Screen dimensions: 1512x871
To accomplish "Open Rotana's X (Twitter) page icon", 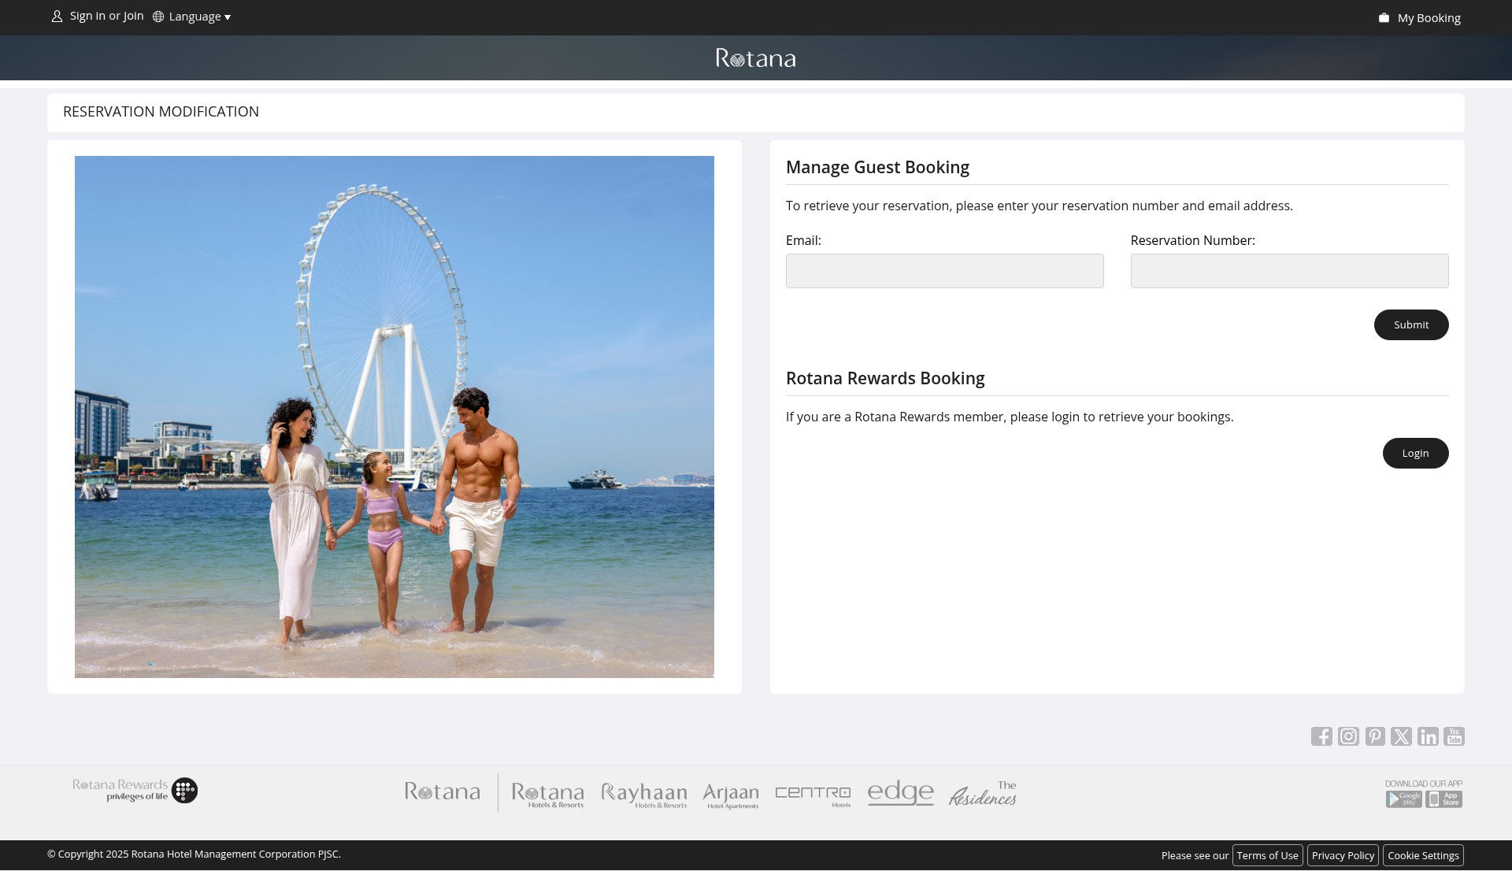I will coord(1401,736).
